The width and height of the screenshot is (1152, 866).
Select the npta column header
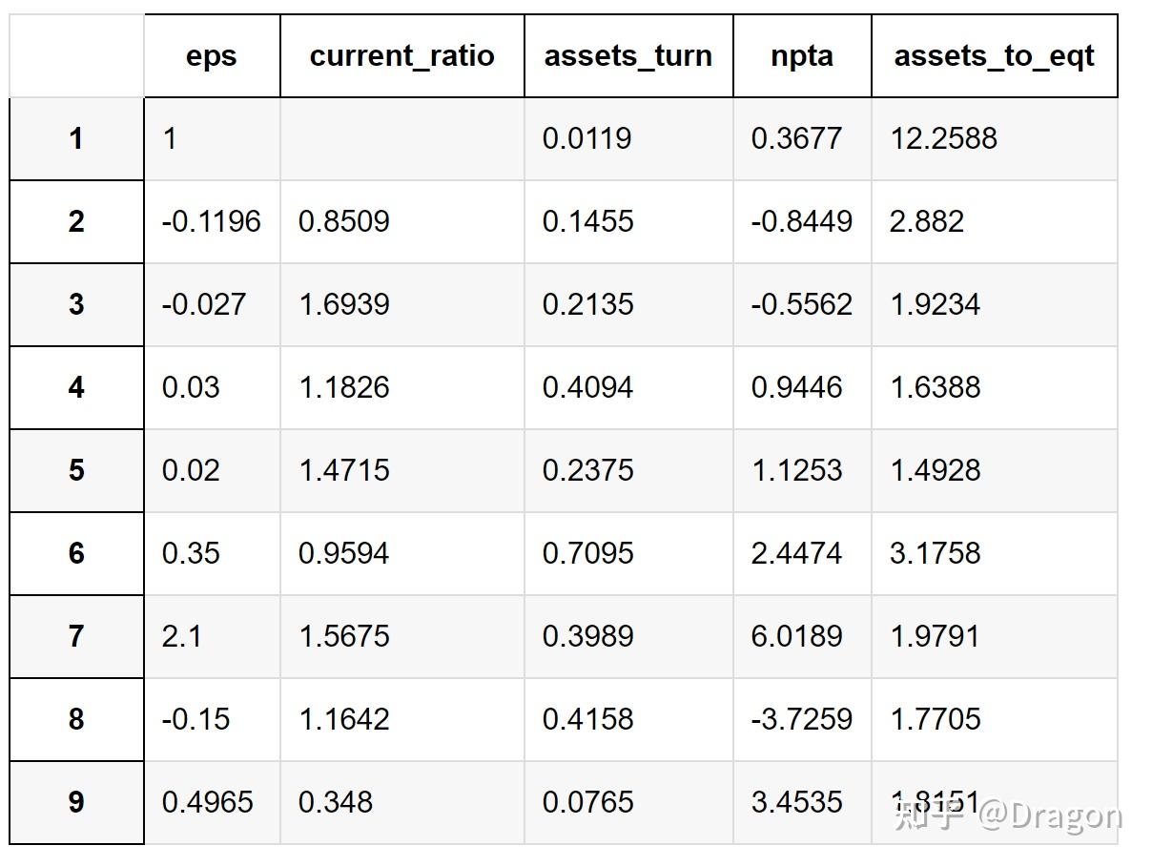(801, 56)
